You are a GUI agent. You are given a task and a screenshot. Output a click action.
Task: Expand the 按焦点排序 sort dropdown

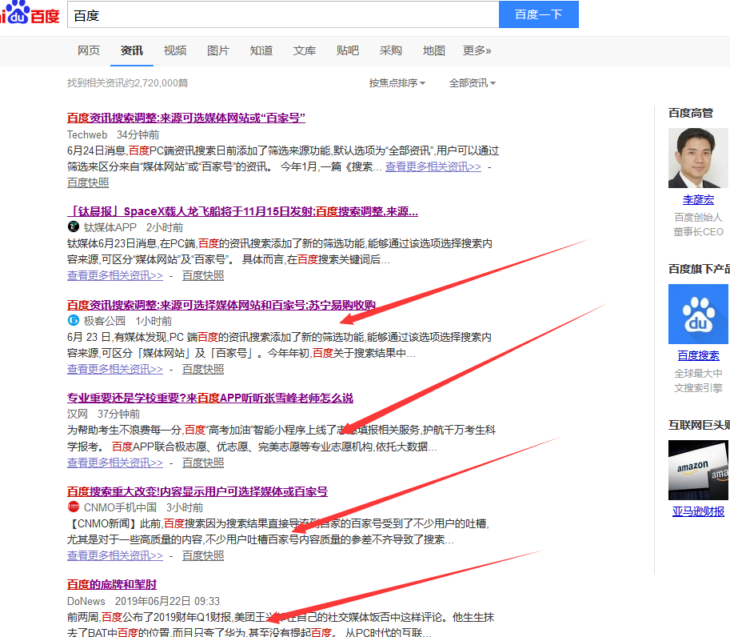click(x=397, y=83)
